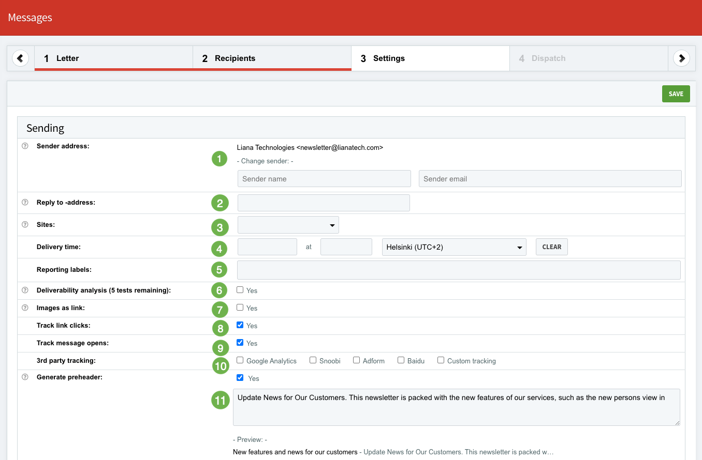This screenshot has width=702, height=460.
Task: Focus the delivery date field
Action: click(x=267, y=247)
